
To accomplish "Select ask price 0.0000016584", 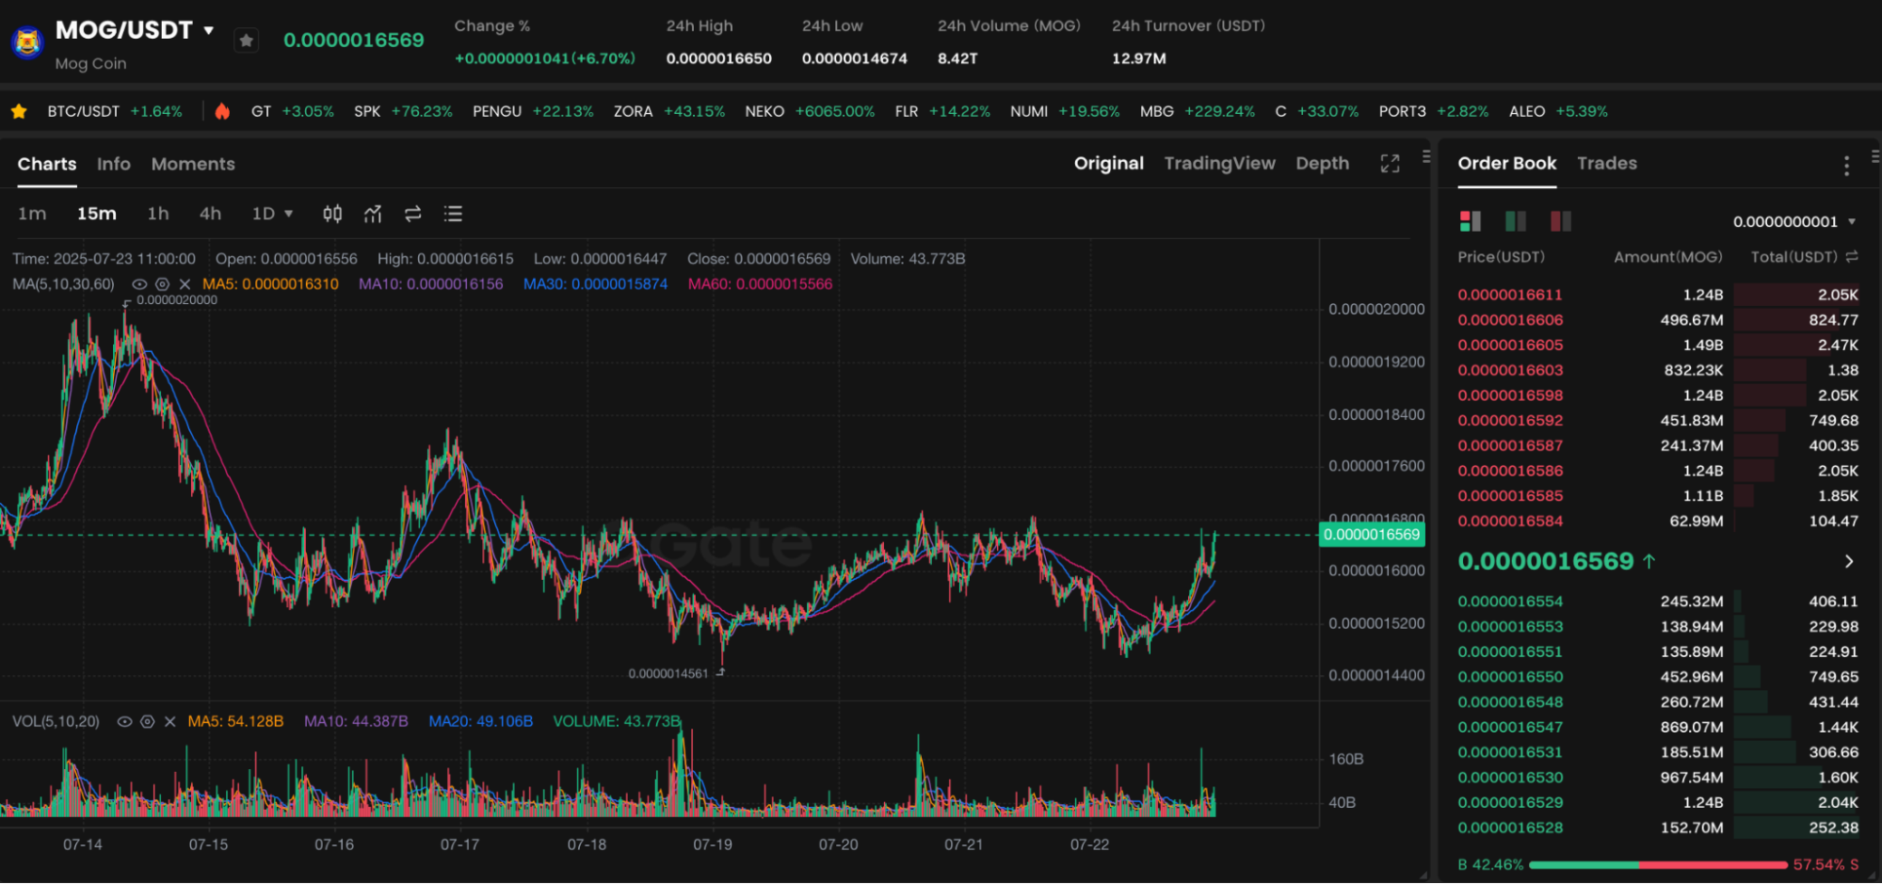I will pos(1510,521).
